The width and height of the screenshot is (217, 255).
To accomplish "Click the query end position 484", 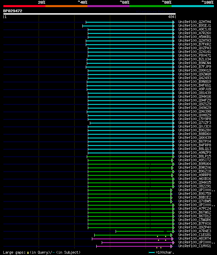I will [x=171, y=17].
